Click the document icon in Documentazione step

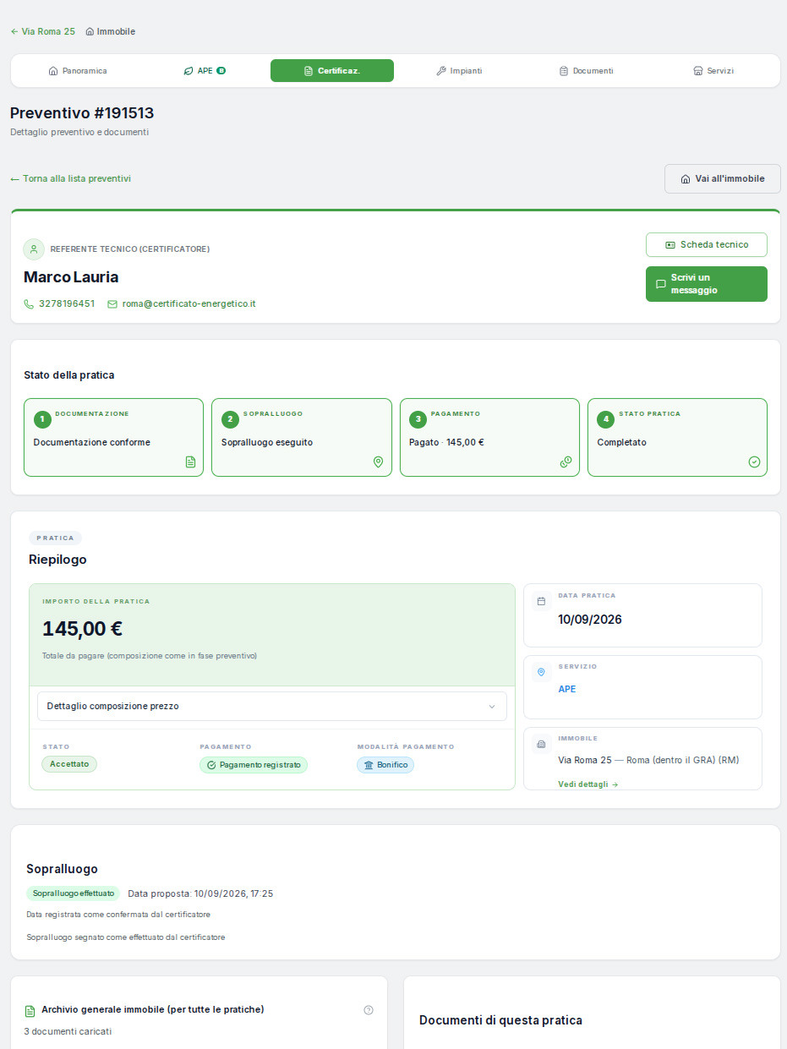tap(190, 462)
